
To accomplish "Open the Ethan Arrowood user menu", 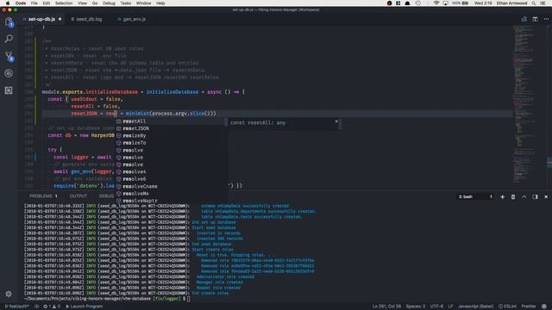I will 511,3.
